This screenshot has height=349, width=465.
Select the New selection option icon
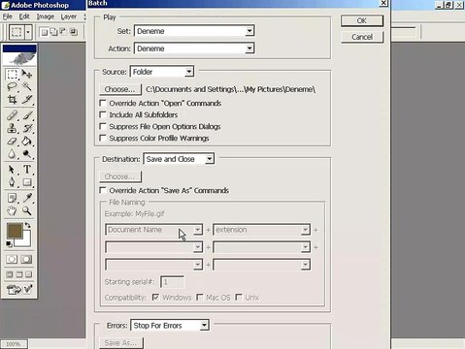click(x=45, y=32)
